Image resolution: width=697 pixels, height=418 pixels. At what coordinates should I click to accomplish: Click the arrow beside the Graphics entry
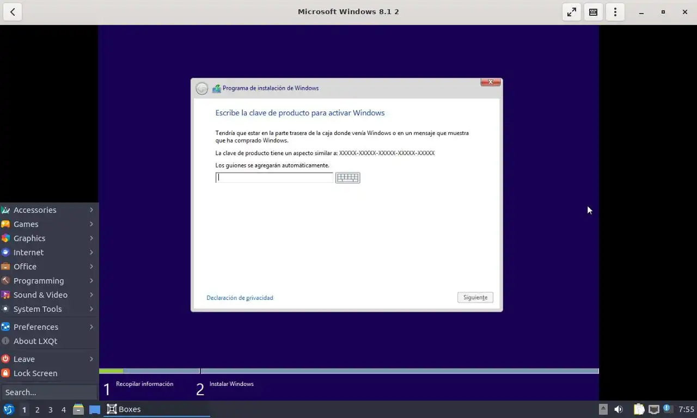[x=91, y=238]
